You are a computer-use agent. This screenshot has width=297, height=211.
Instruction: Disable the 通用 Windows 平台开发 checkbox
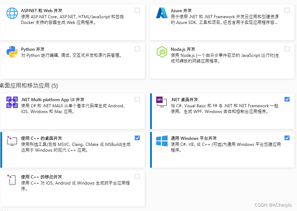point(287,138)
